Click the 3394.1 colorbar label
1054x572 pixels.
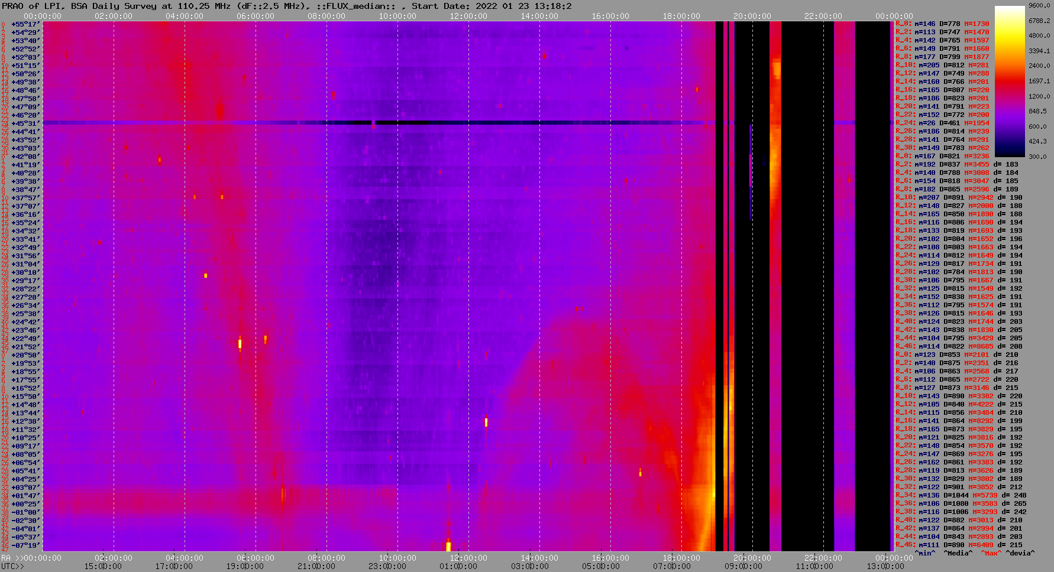(1039, 51)
